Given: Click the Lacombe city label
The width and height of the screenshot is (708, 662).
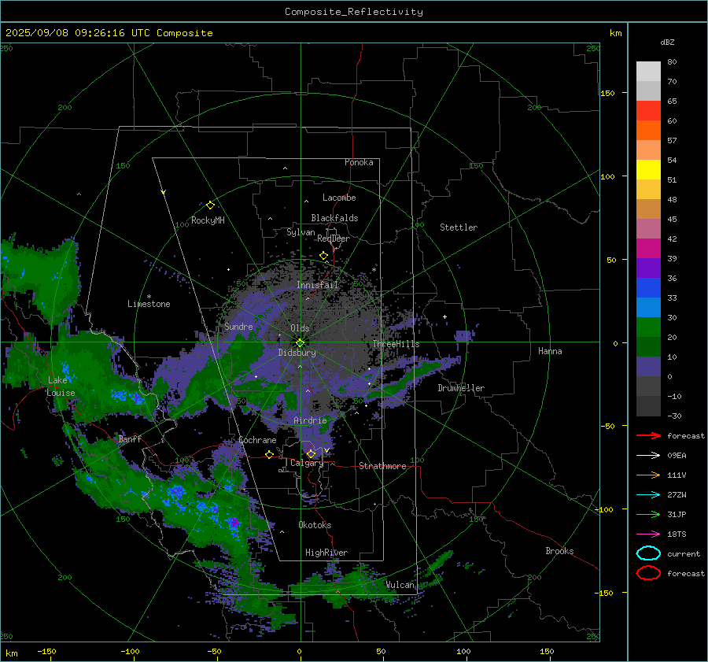Looking at the screenshot, I should [x=339, y=198].
